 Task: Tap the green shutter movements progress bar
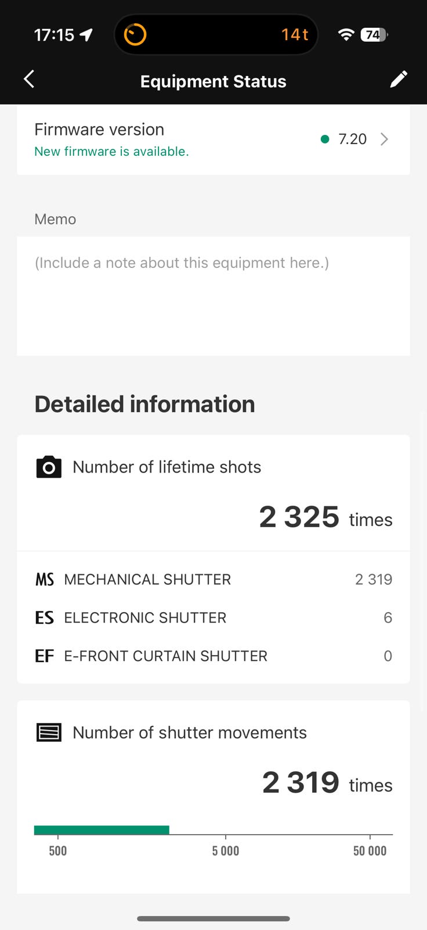click(102, 830)
